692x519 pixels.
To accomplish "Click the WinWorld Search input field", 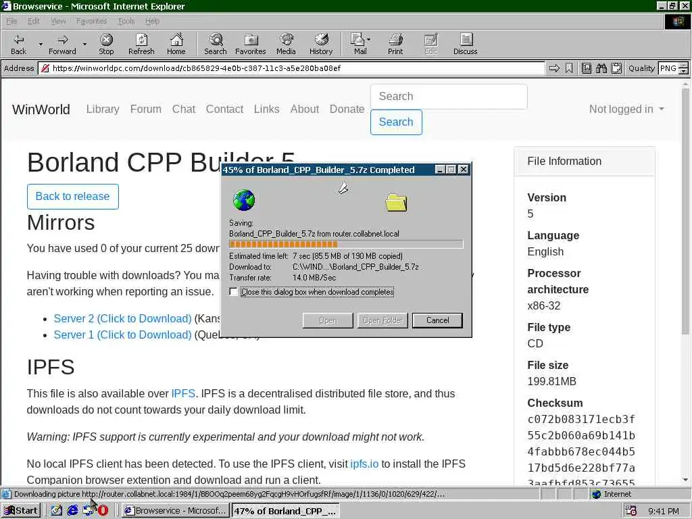I will [x=449, y=97].
